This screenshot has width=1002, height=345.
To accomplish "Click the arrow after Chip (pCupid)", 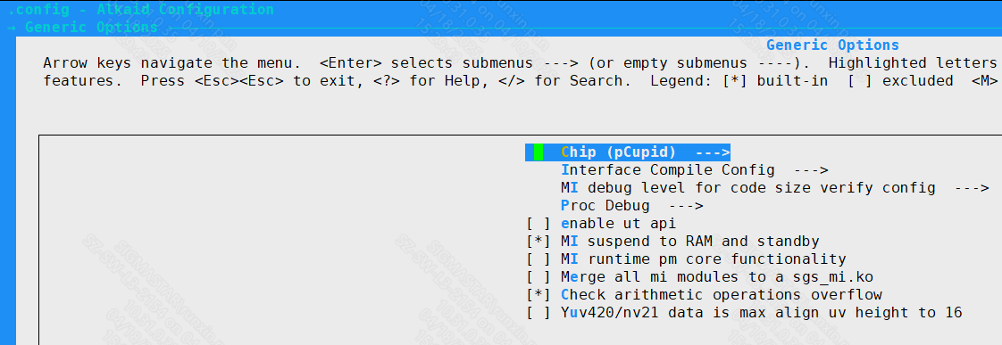I will [x=713, y=152].
